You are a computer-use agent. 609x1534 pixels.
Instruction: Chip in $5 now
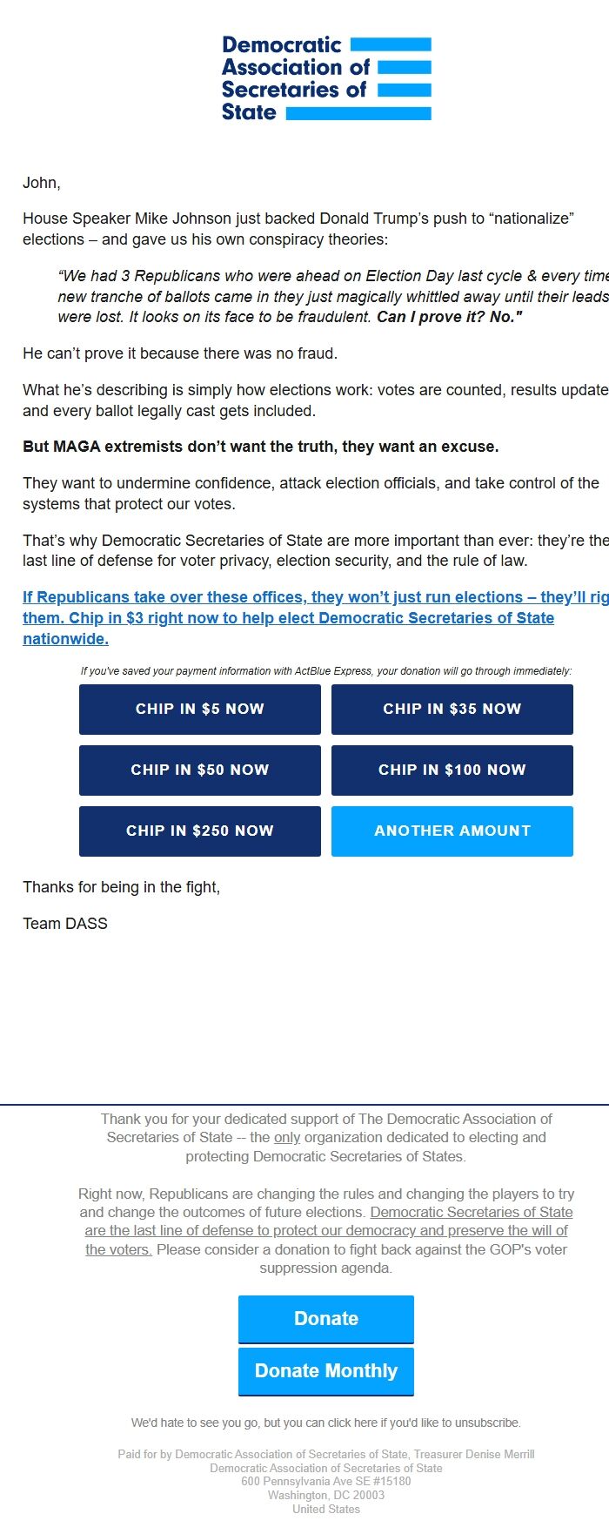click(x=199, y=710)
